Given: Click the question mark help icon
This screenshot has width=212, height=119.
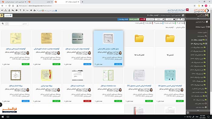Looking at the screenshot, I should coord(20,10).
